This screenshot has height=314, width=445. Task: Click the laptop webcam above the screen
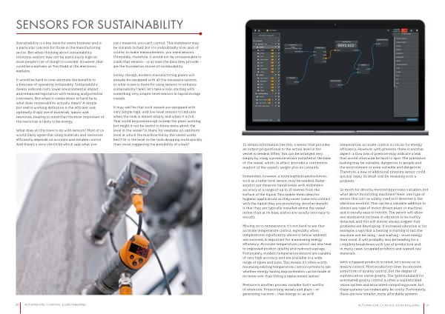tap(334, 24)
